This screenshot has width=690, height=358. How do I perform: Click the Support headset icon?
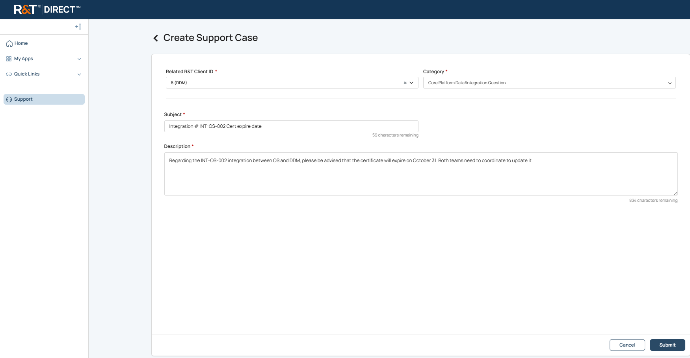click(9, 100)
